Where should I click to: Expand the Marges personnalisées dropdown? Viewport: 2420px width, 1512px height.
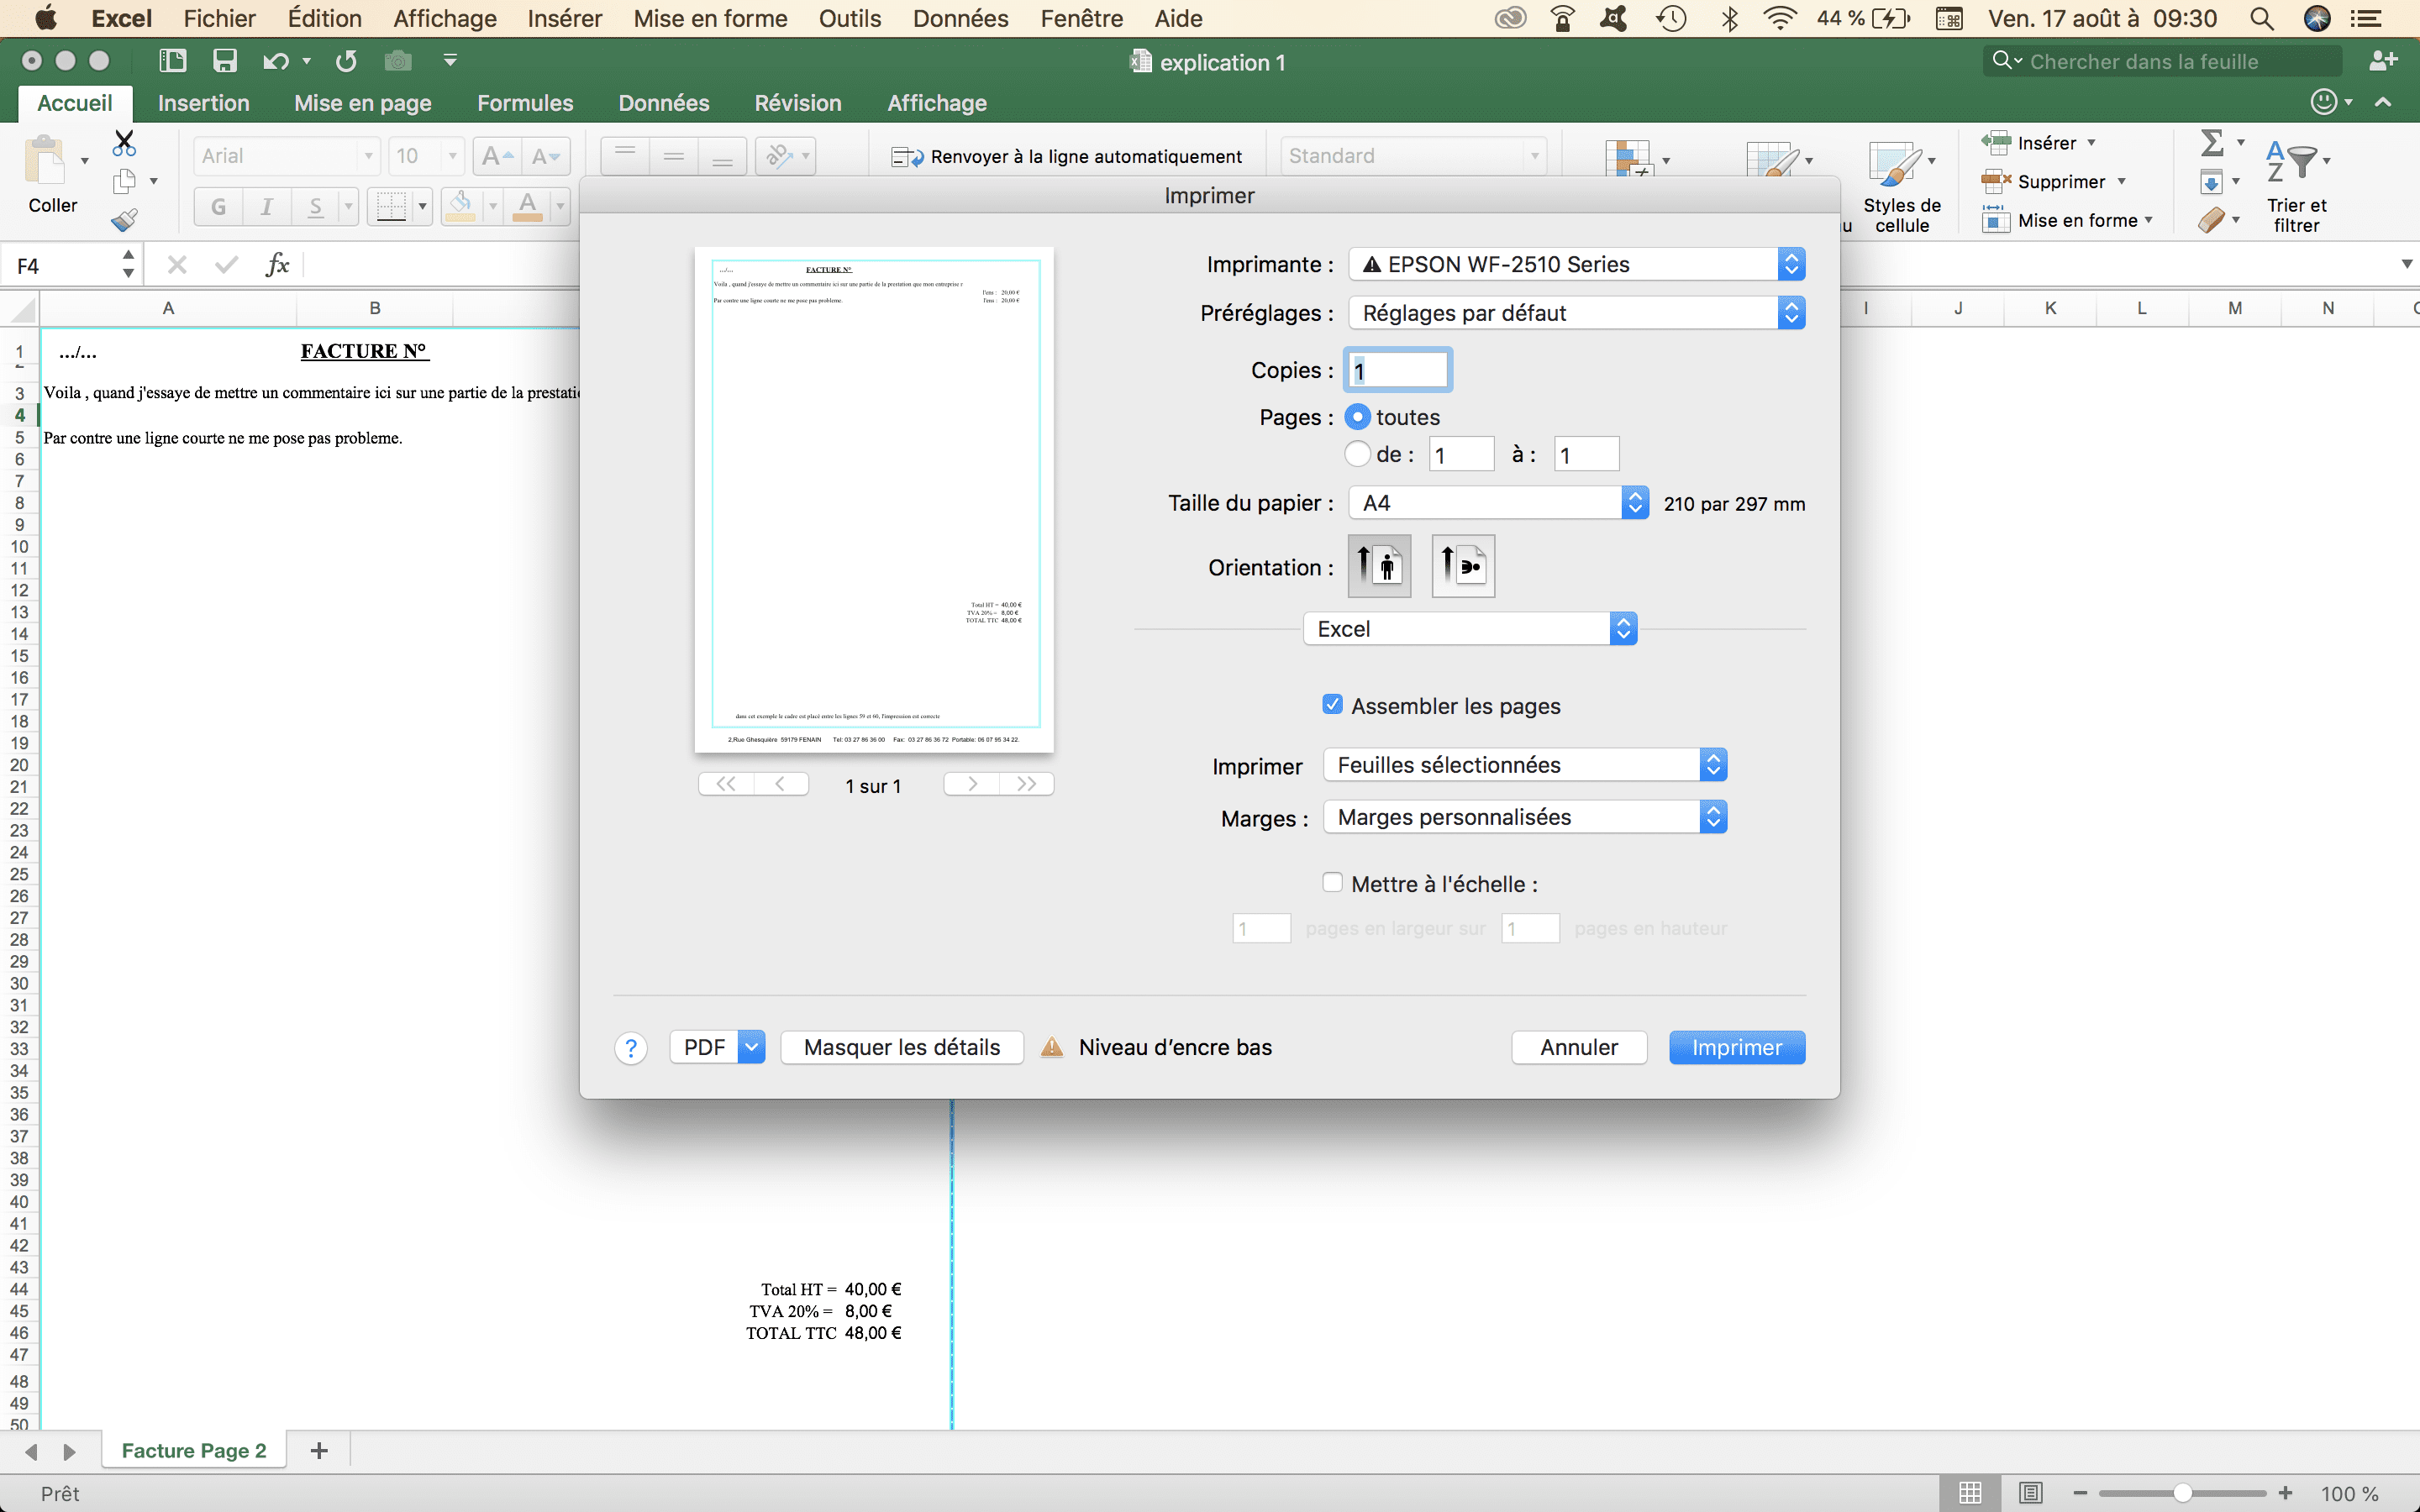click(x=1524, y=817)
